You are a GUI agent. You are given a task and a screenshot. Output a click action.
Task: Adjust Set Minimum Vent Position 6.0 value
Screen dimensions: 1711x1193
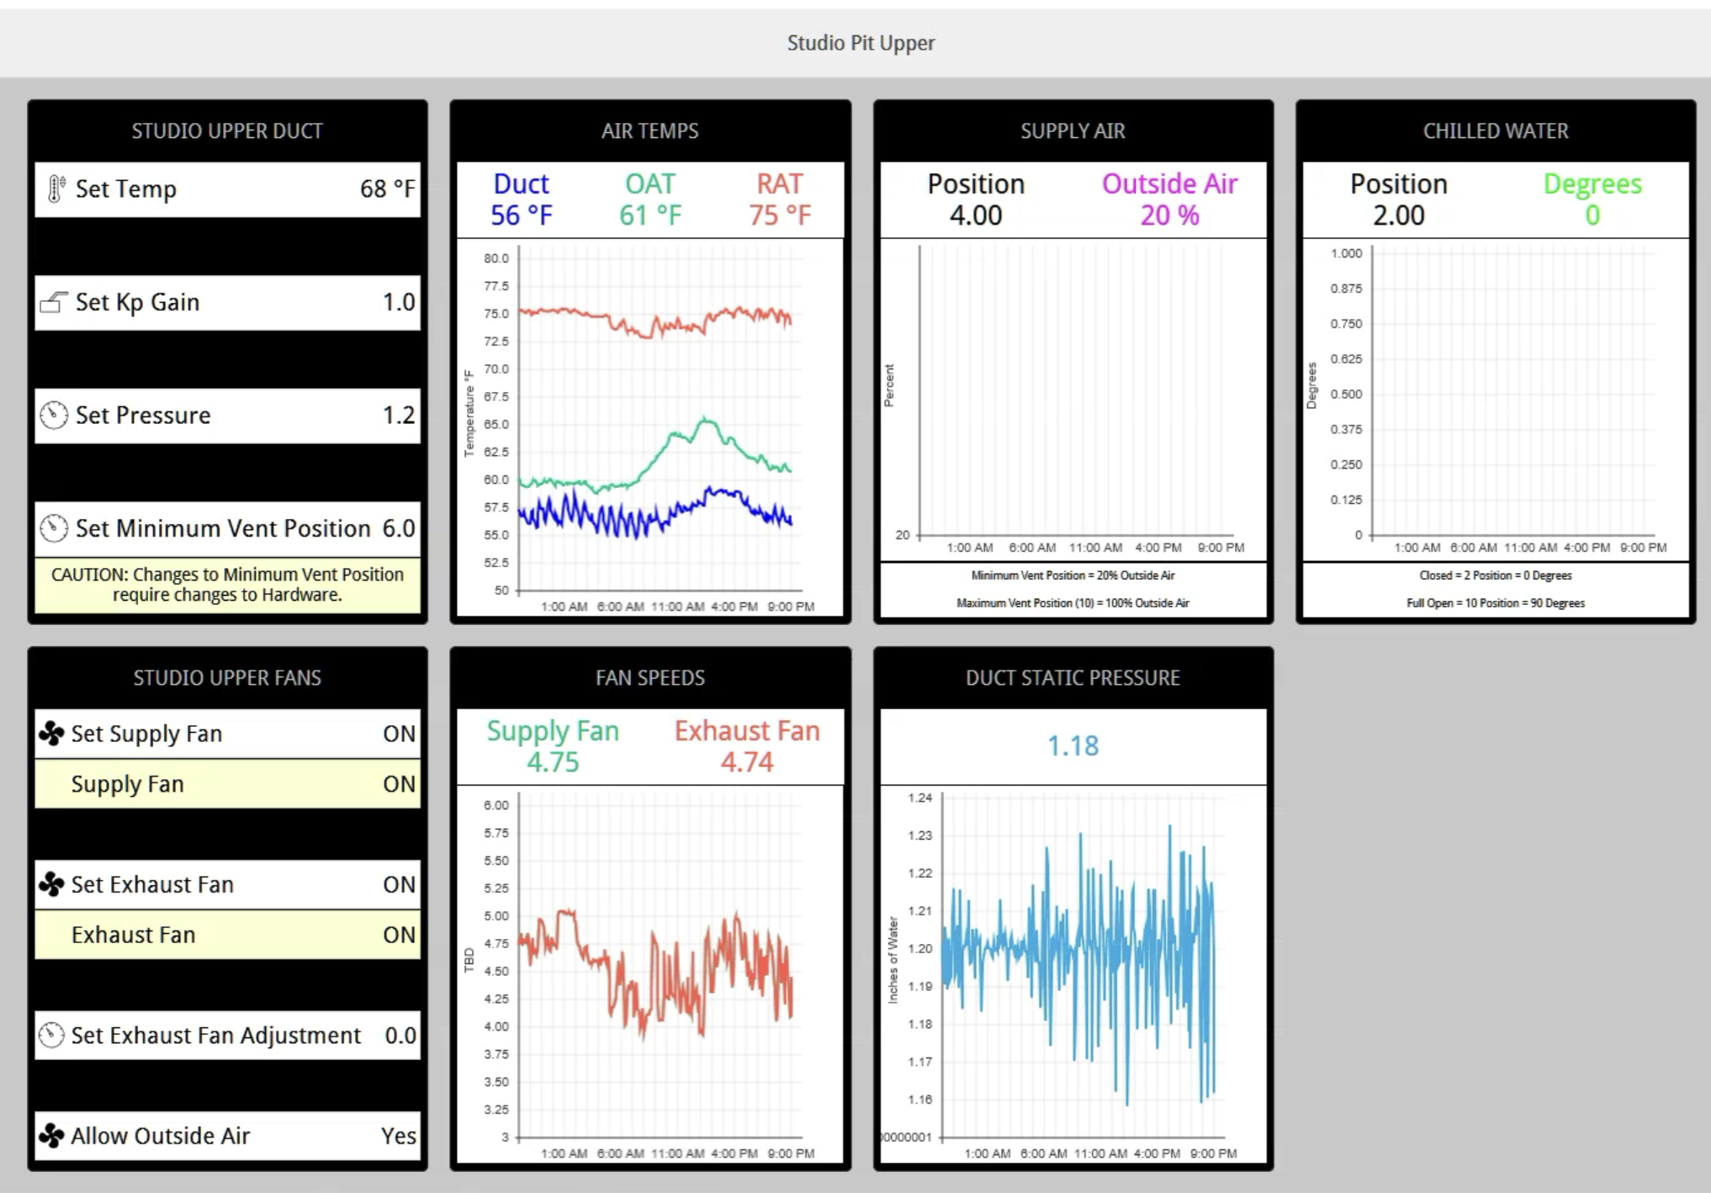[399, 528]
